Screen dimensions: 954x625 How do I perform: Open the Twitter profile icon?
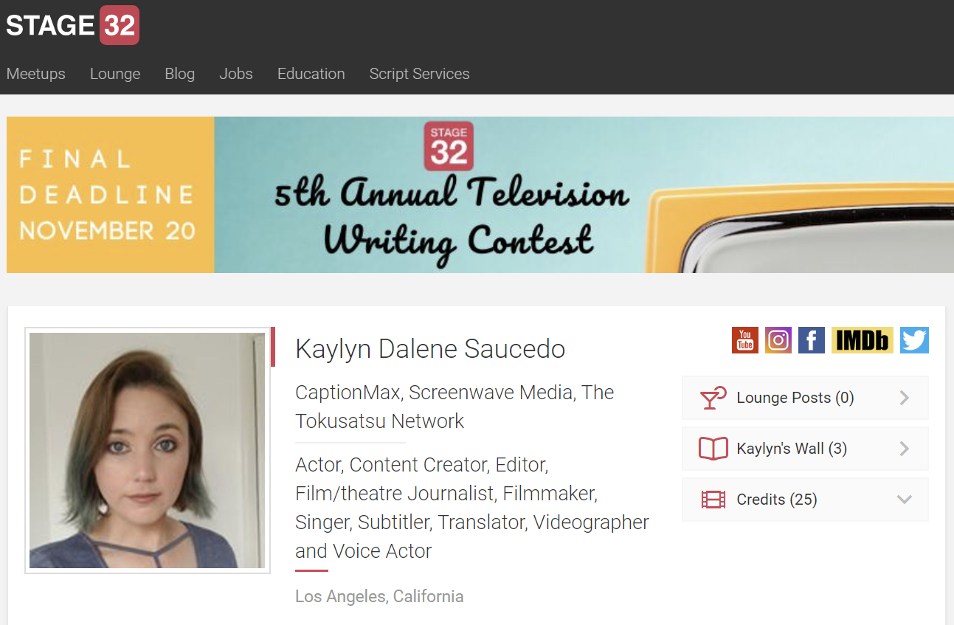(x=914, y=340)
